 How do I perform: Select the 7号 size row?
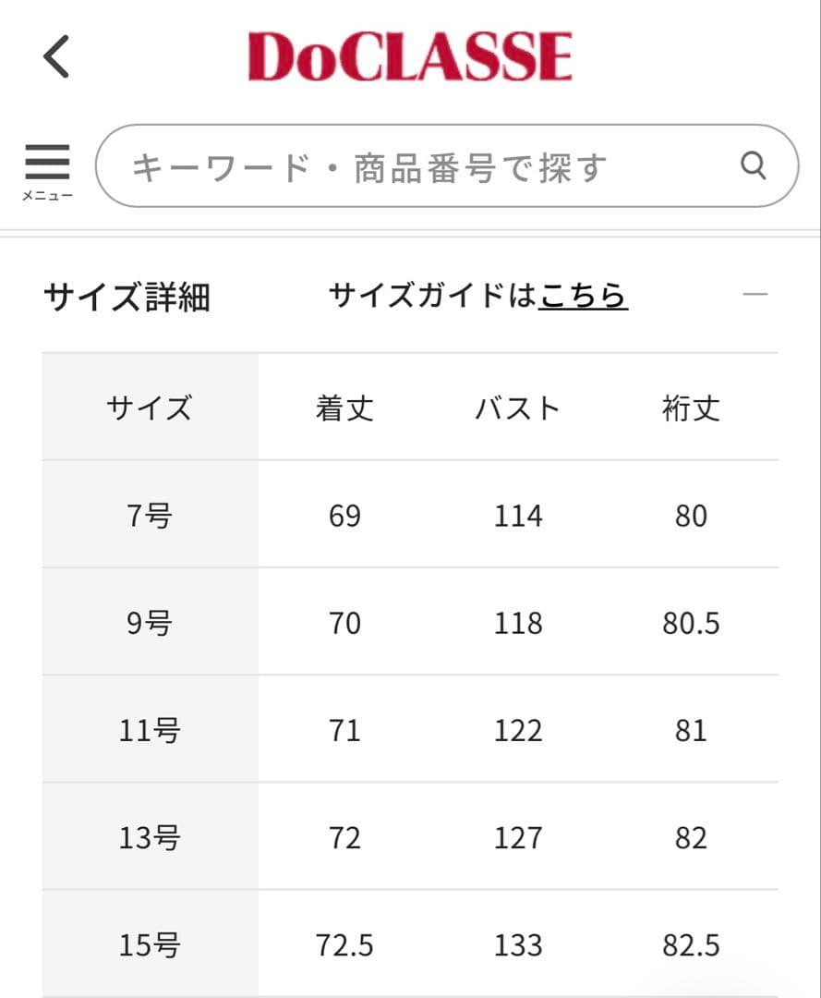tap(150, 516)
